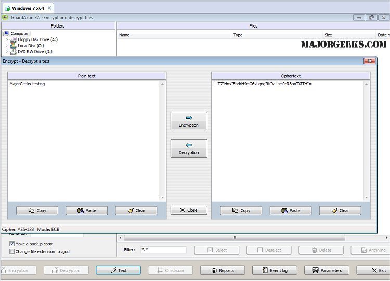
Task: Paste into the Ciphertext panel
Action: 291,210
